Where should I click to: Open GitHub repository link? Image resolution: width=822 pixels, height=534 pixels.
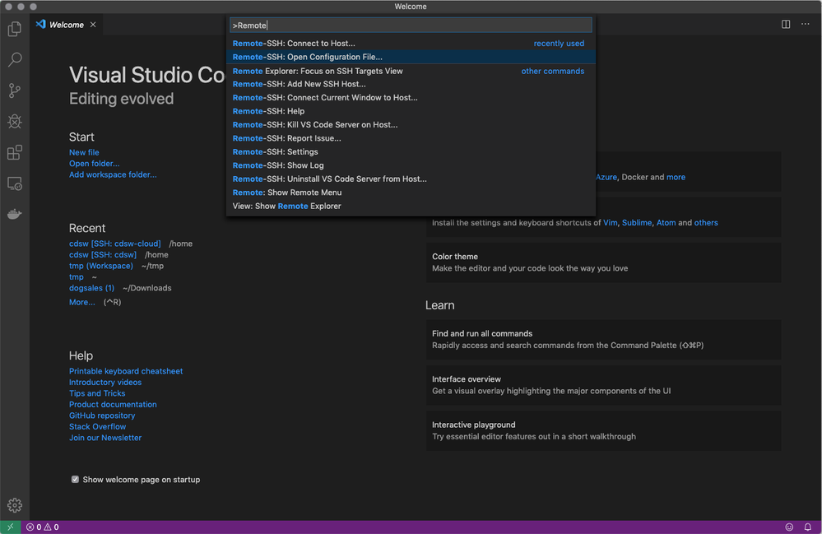[x=102, y=416]
